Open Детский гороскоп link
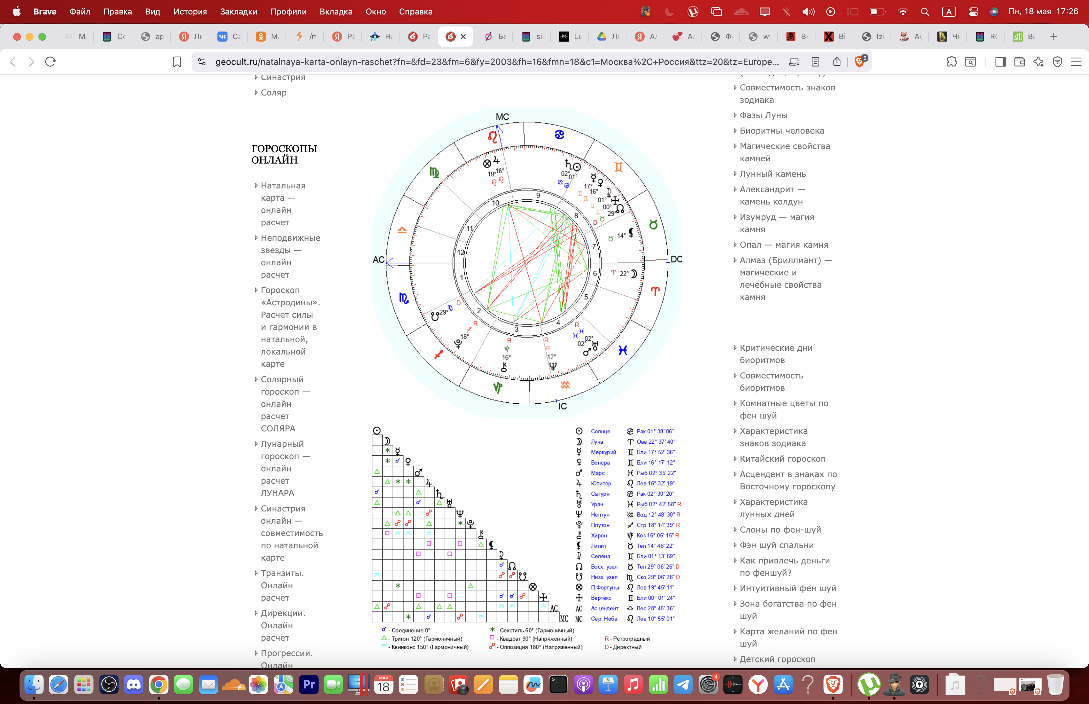The width and height of the screenshot is (1089, 704). (777, 659)
